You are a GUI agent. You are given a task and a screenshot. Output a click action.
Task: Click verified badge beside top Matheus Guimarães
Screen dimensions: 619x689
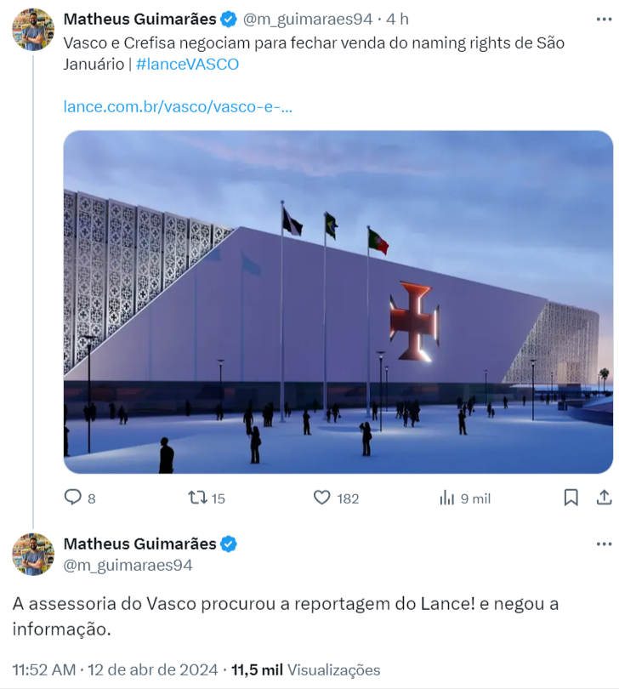tap(229, 20)
